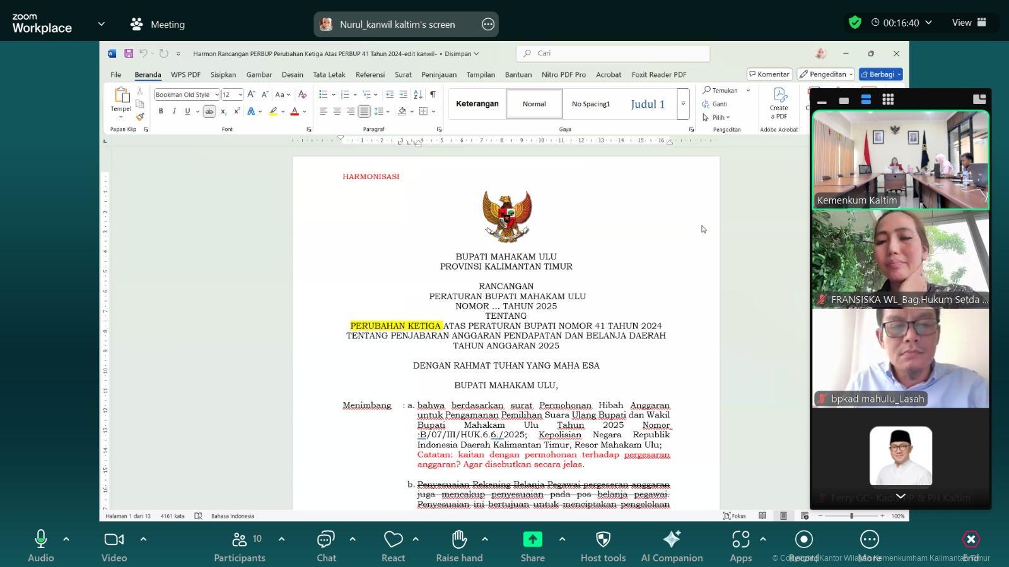Click the green Share screen icon
The width and height of the screenshot is (1009, 567).
coord(532,540)
